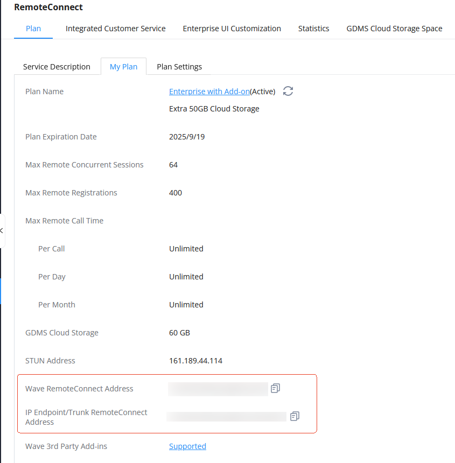
Task: Copy the IP Endpoint/Trunk RemoteConnect Address
Action: click(x=295, y=416)
